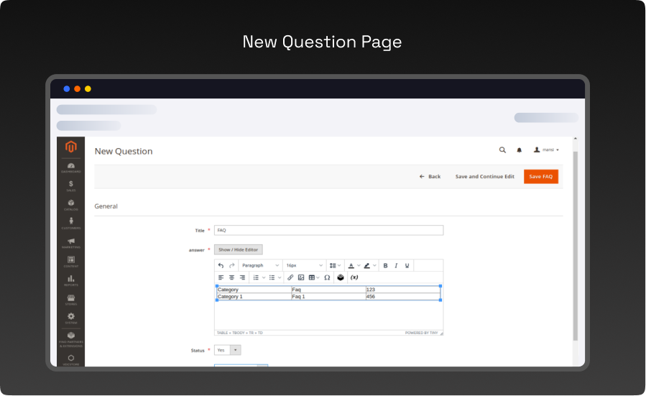
Task: Toggle underline in the editor toolbar
Action: point(407,265)
